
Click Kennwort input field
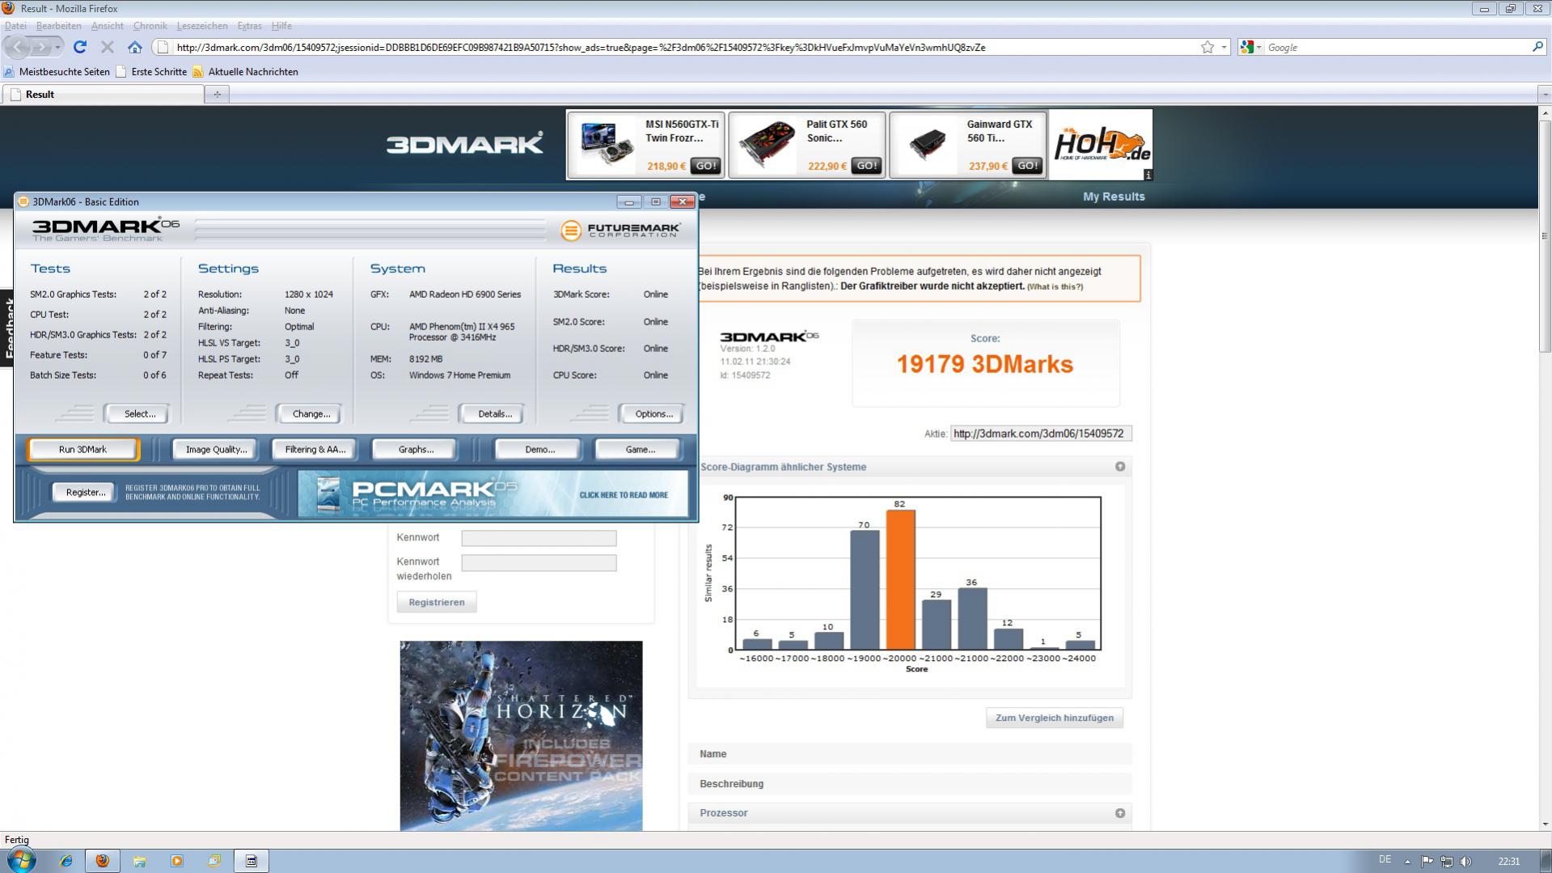tap(539, 538)
